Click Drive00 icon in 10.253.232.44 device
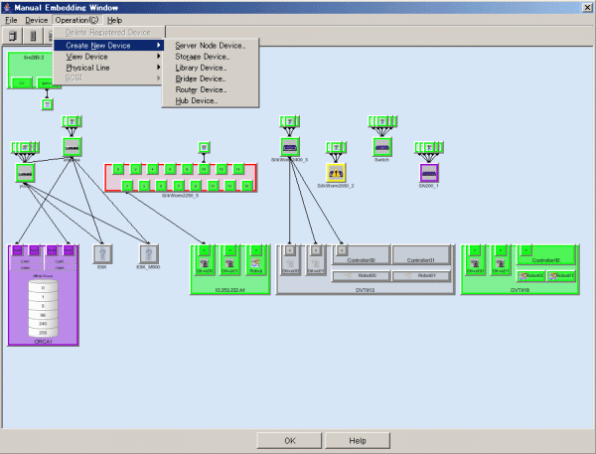 tap(204, 260)
